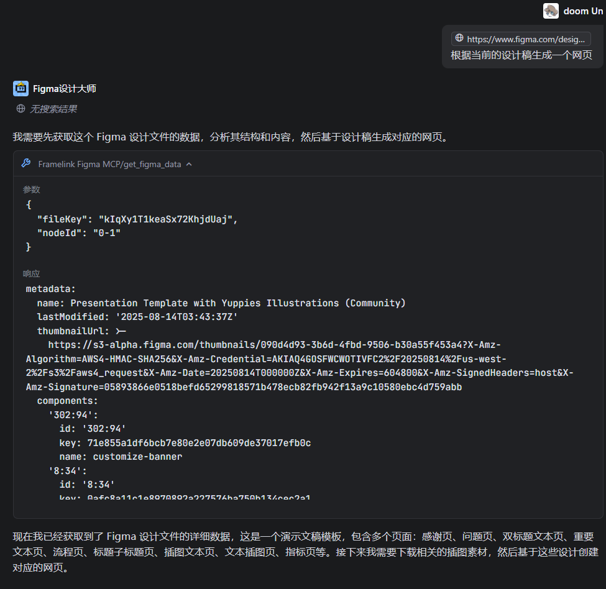Click the components: key line
Viewport: 606px width, 589px height.
click(x=68, y=401)
